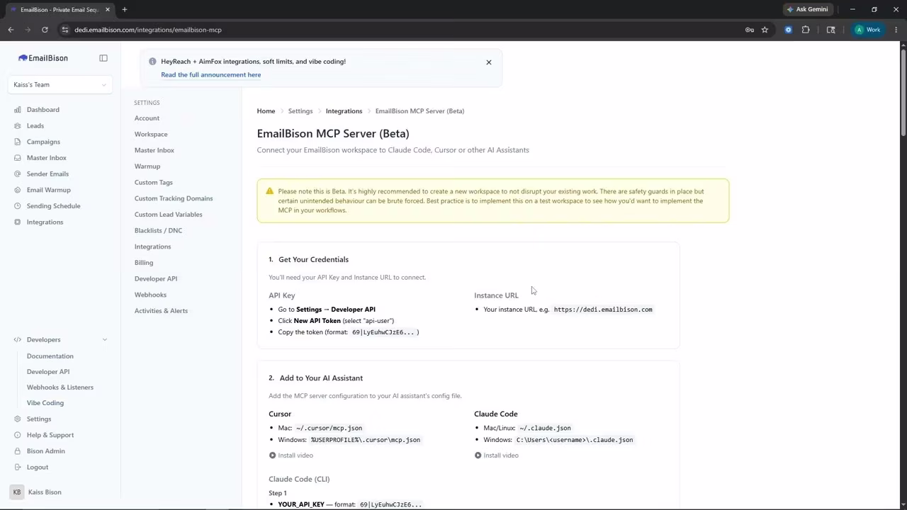The width and height of the screenshot is (907, 510).
Task: Collapse the Developers section
Action: tap(104, 340)
